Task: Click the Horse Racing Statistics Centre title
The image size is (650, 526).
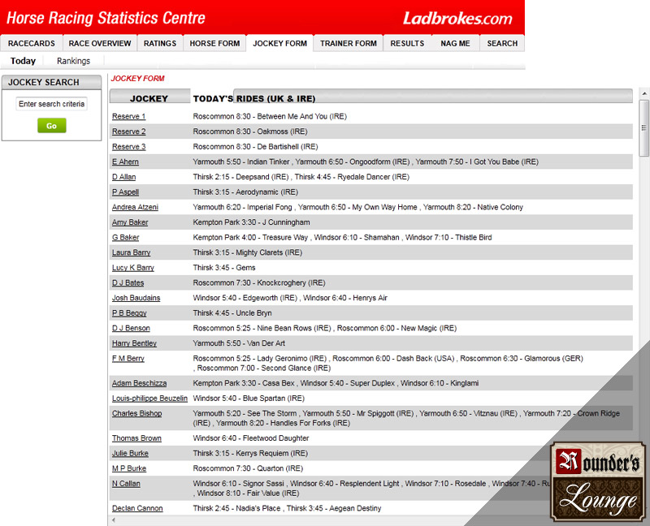Action: point(106,18)
